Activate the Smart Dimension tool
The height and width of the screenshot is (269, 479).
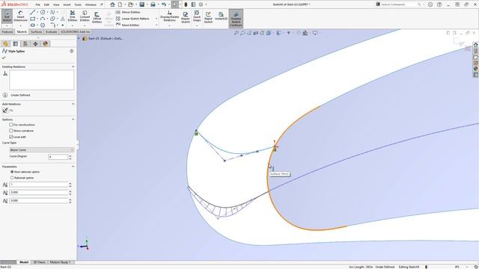(20, 16)
